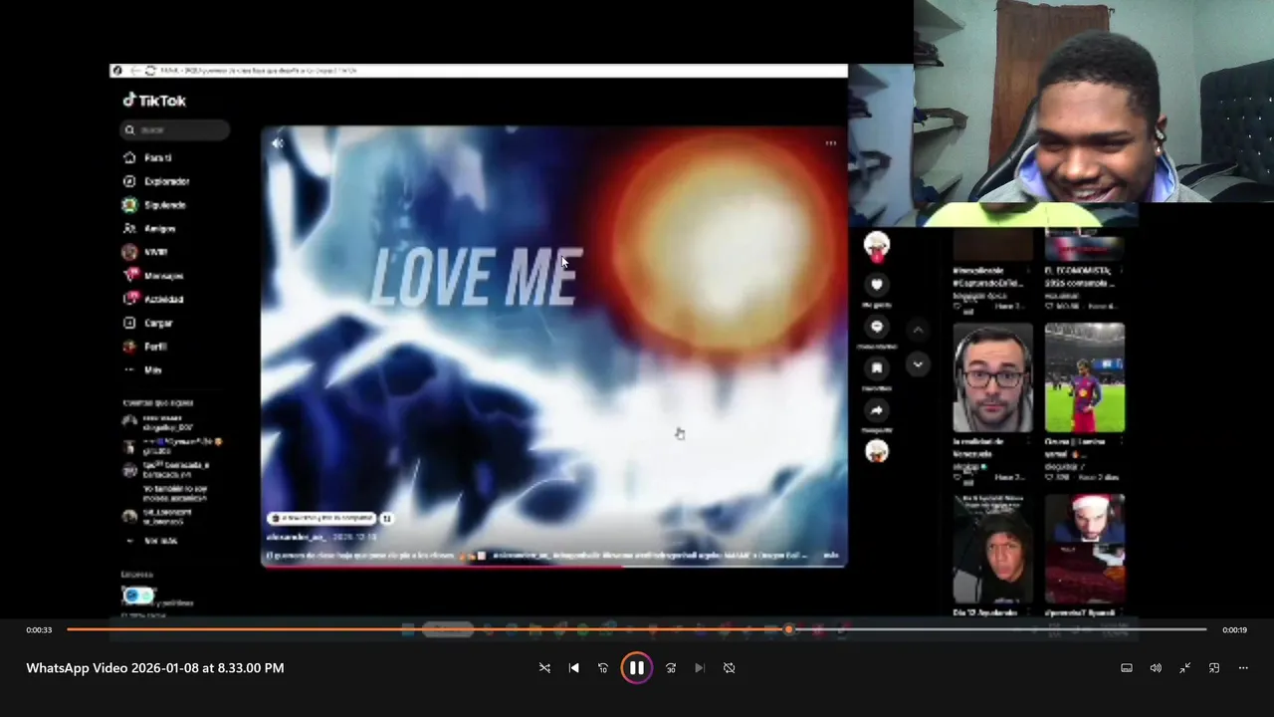Open the Perfil page

(144, 347)
